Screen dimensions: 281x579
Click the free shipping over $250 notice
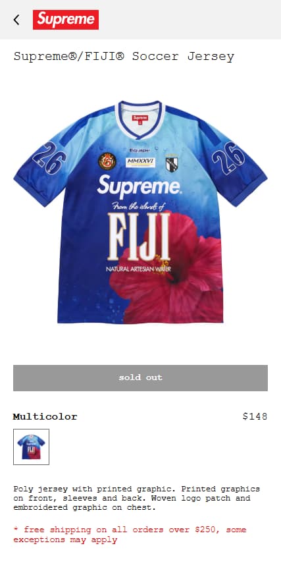point(130,535)
